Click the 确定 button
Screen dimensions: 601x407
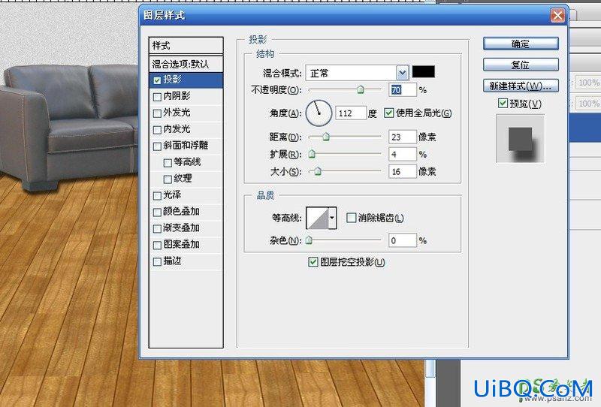tap(521, 44)
